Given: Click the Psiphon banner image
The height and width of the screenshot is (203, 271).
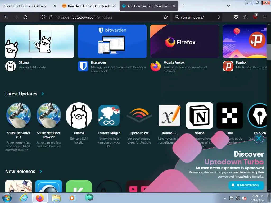Looking at the screenshot, I should pyautogui.click(x=245, y=41).
